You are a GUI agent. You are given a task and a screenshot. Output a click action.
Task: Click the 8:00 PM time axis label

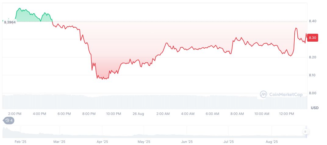[89, 114]
